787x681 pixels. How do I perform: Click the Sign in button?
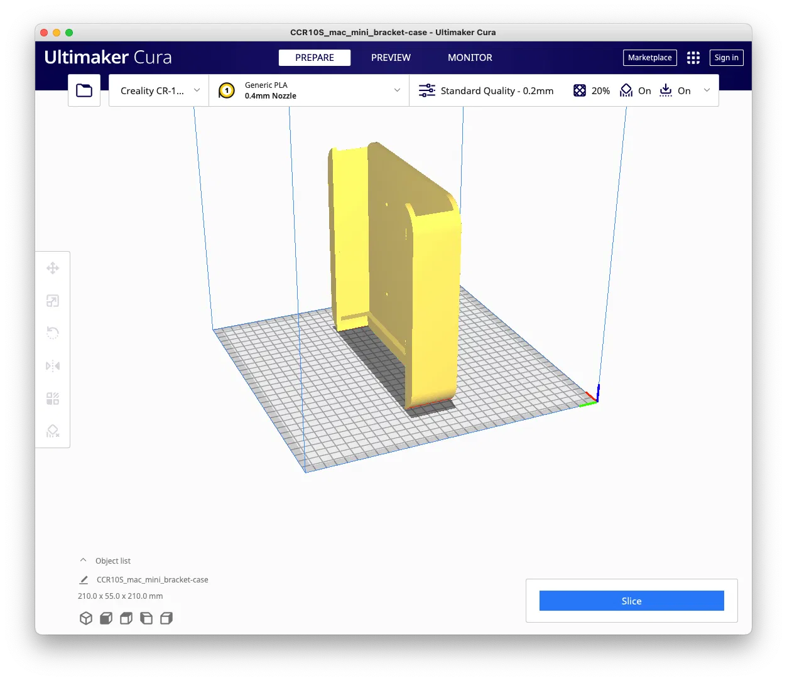click(727, 58)
